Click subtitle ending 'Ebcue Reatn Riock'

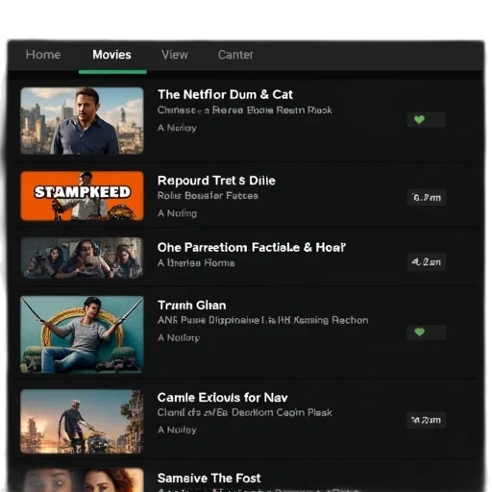click(245, 111)
